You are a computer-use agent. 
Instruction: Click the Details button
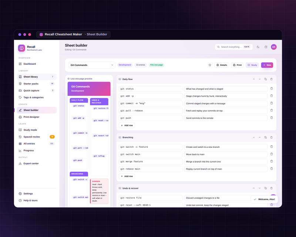click(x=222, y=65)
